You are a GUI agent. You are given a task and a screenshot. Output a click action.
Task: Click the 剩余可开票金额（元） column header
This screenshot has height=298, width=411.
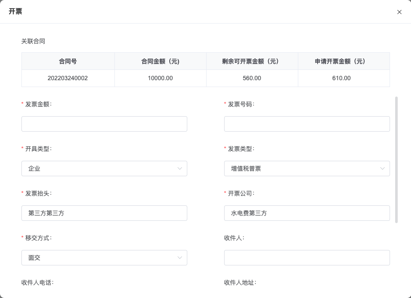click(x=252, y=61)
